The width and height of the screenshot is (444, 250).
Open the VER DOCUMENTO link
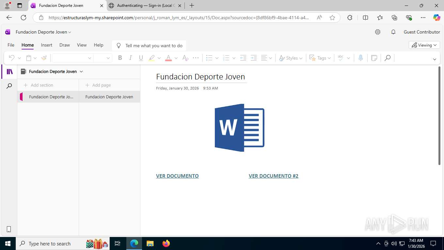click(177, 176)
